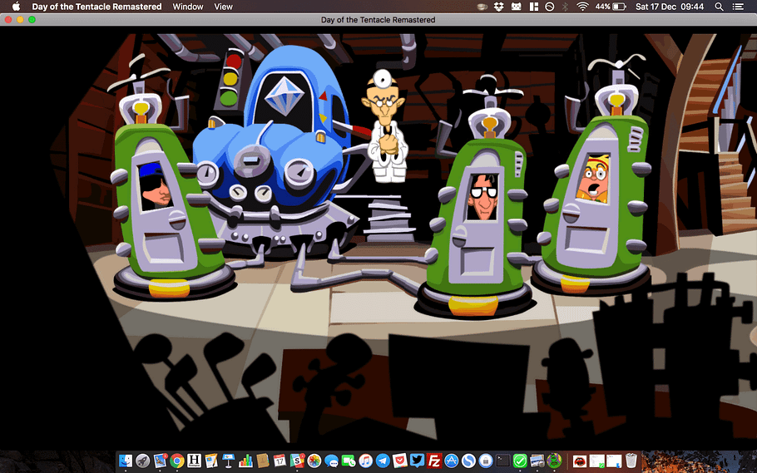Viewport: 757px width, 473px height.
Task: Open Pocket from the dock
Action: 400,461
